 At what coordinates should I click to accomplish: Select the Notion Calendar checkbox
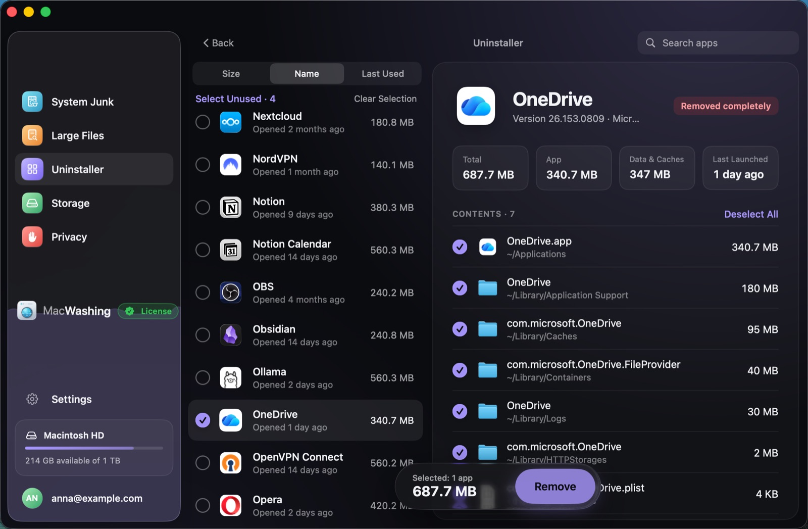coord(203,250)
